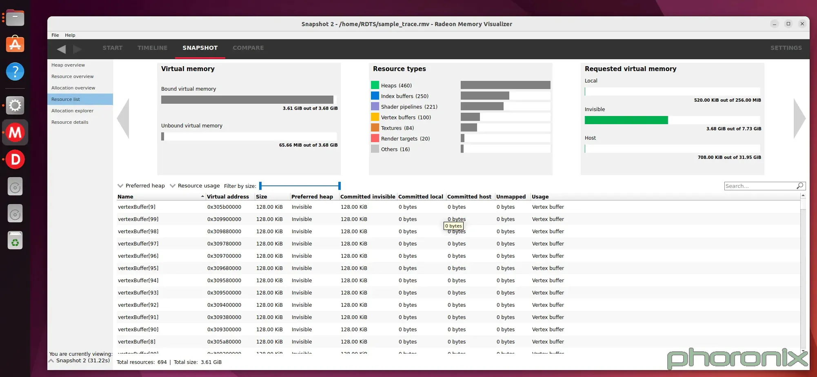Open the File menu
Screen dimensions: 817x377
click(x=55, y=35)
